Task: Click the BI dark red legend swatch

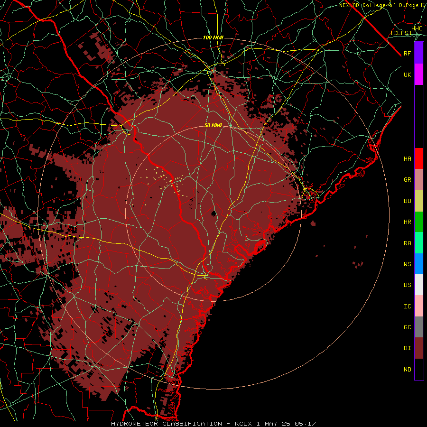Action: 419,348
